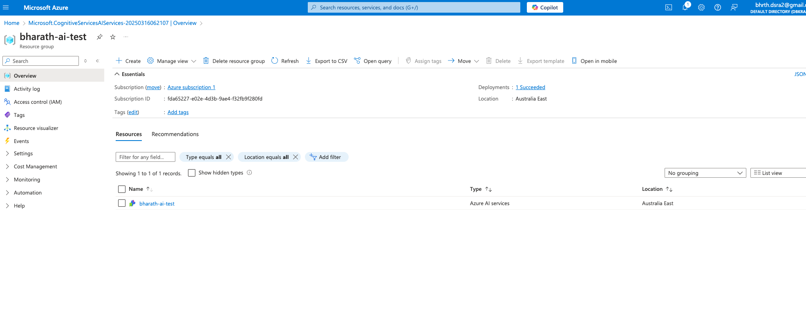Focus the Filter for any field box
Screen dimensions: 806x322
click(146, 157)
